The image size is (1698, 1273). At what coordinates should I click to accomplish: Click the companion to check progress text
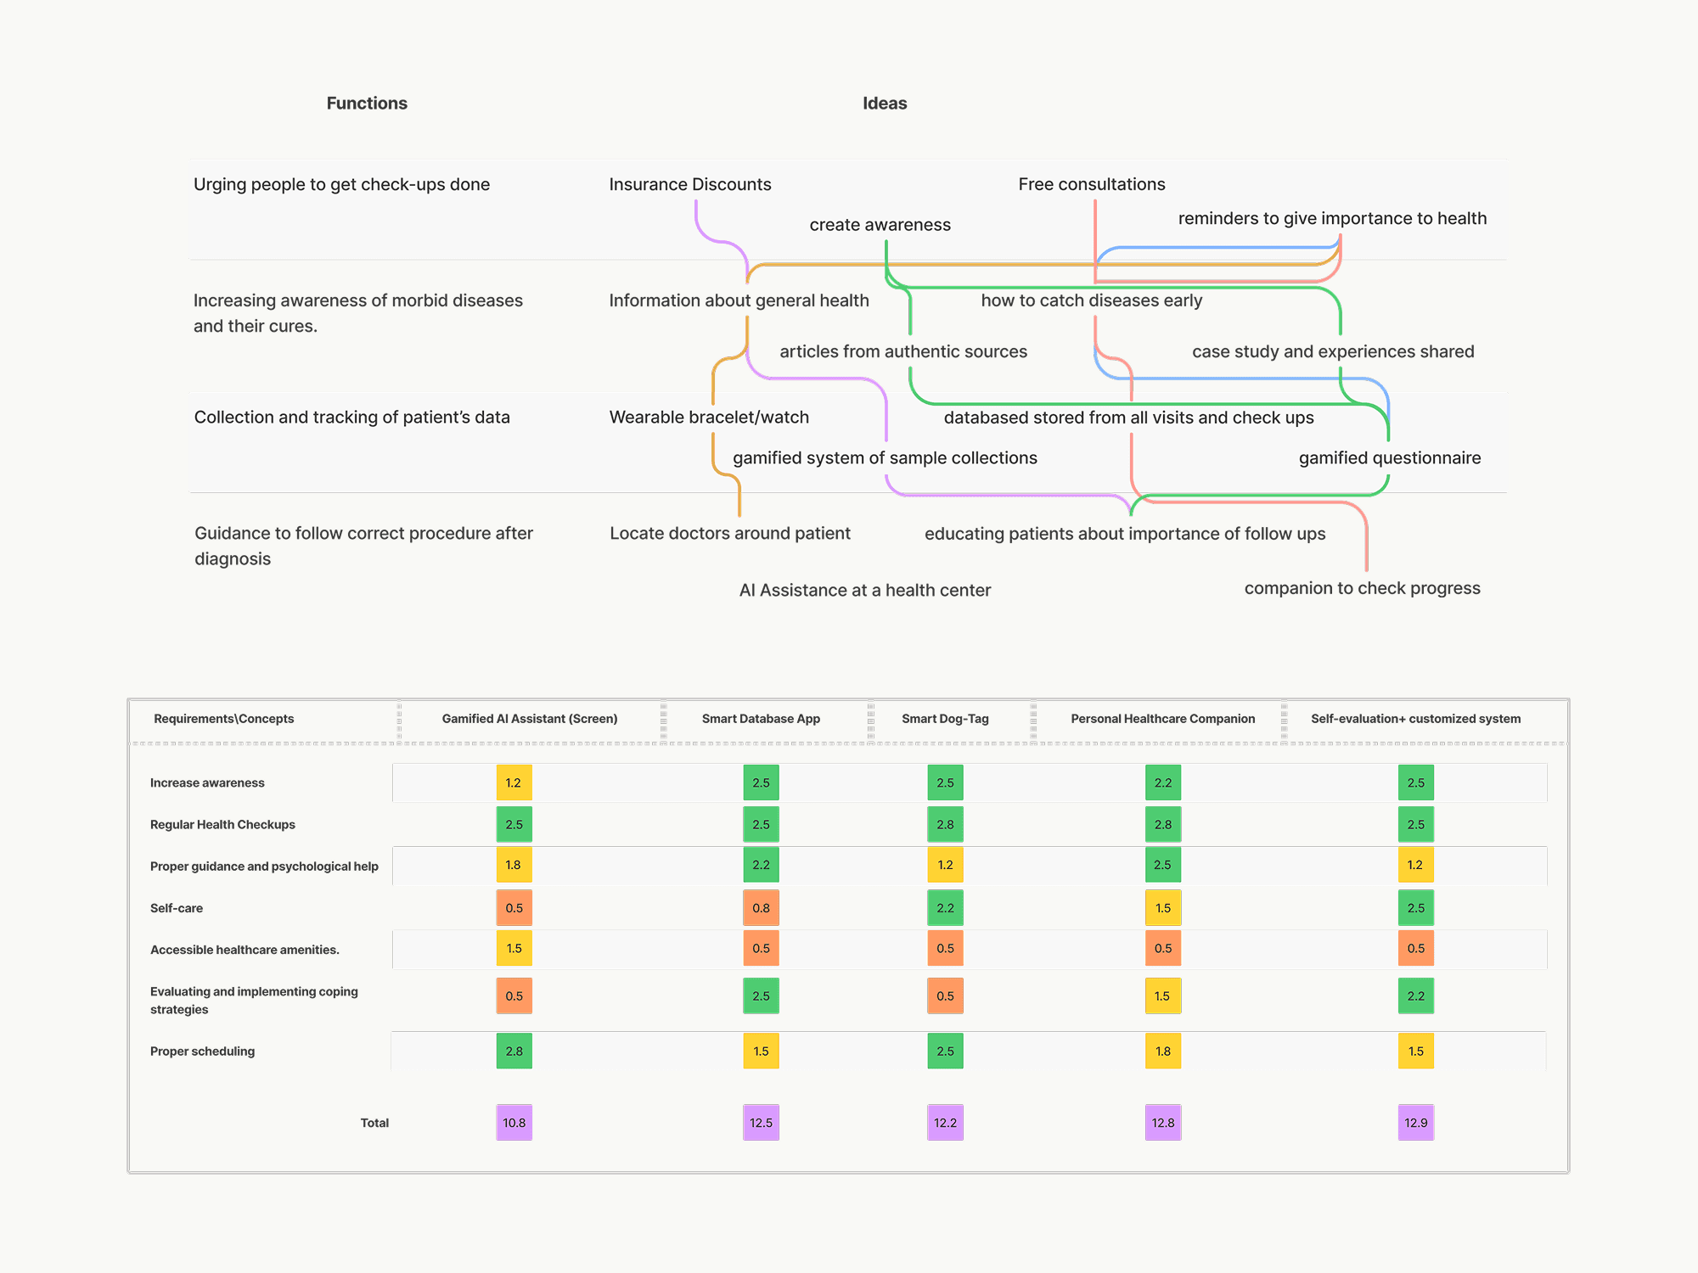pyautogui.click(x=1362, y=588)
